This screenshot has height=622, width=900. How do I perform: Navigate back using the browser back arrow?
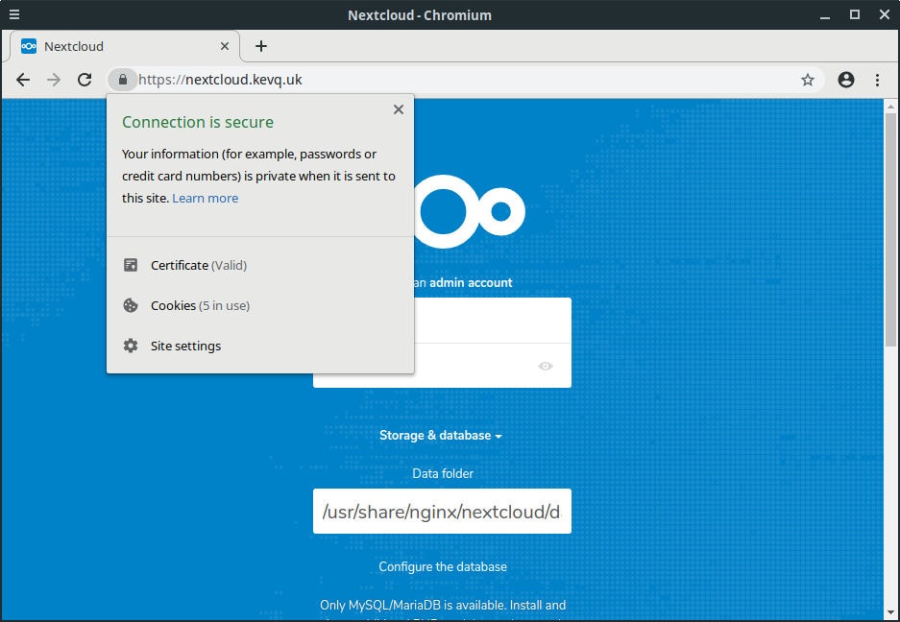tap(23, 80)
